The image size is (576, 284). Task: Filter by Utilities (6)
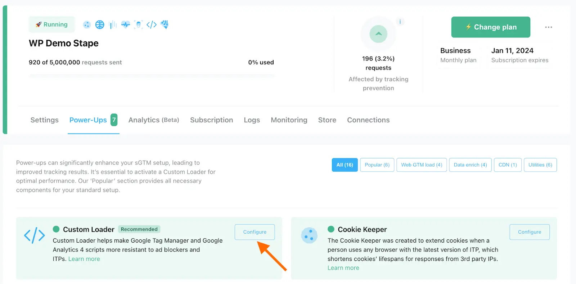pos(540,165)
